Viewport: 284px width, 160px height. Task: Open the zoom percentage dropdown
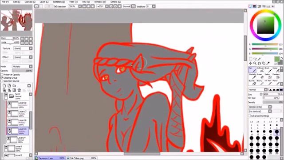click(x=80, y=6)
